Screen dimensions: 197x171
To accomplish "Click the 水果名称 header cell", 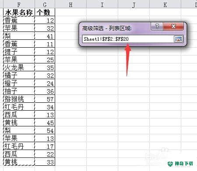I will click(19, 12).
